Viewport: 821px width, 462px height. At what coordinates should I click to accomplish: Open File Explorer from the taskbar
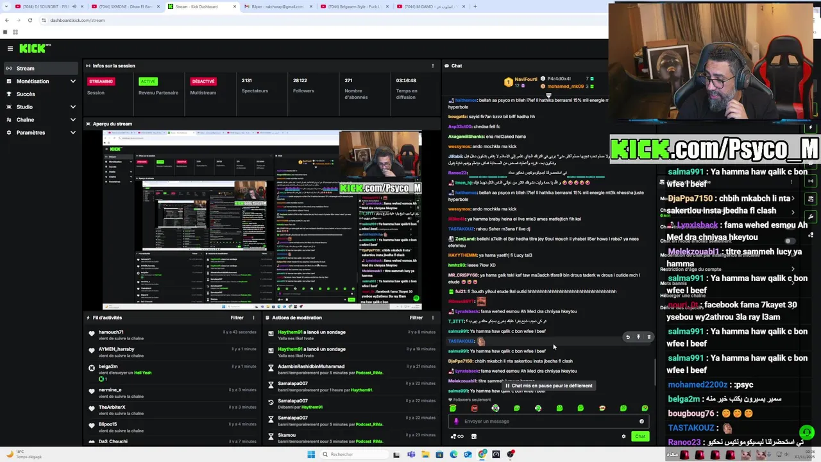pyautogui.click(x=425, y=454)
